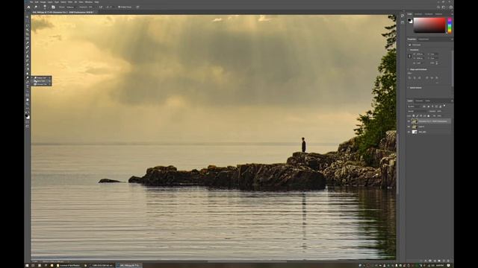Screen dimensions: 478x268
Task: Open the History collapsed panel icon
Action: click(x=403, y=16)
